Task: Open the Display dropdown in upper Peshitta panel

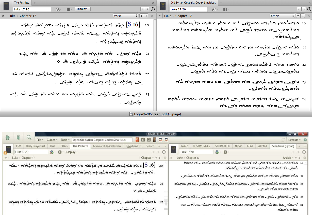Action: (83, 9)
